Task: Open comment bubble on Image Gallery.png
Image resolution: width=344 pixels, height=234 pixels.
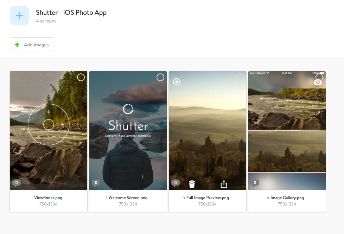Action: pos(255,183)
